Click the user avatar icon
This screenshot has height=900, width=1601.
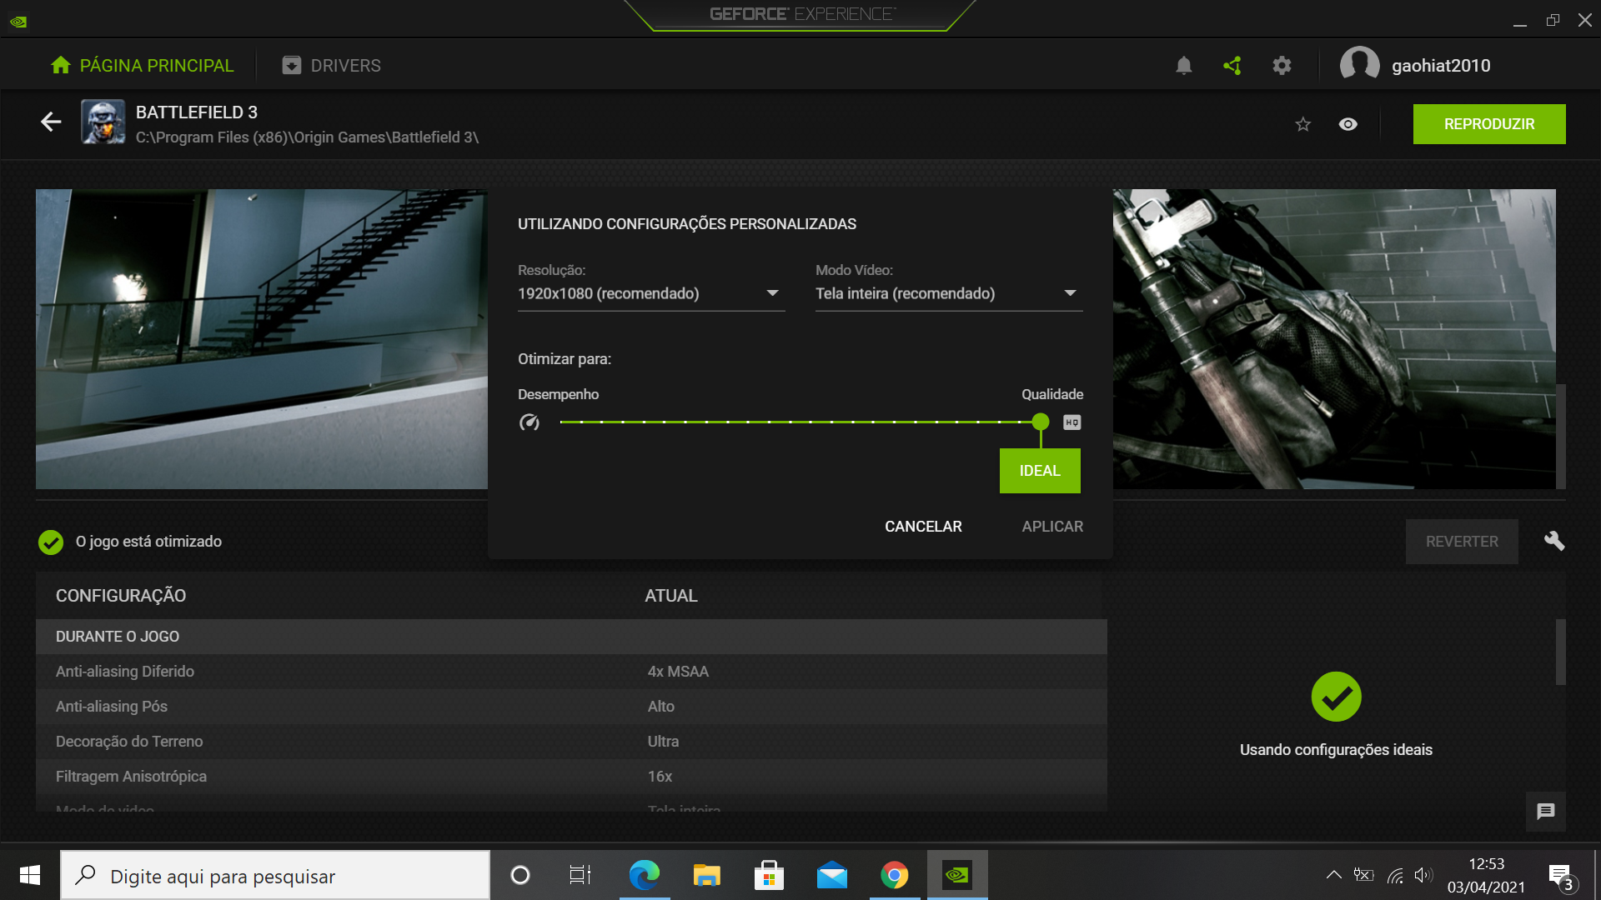click(x=1359, y=65)
